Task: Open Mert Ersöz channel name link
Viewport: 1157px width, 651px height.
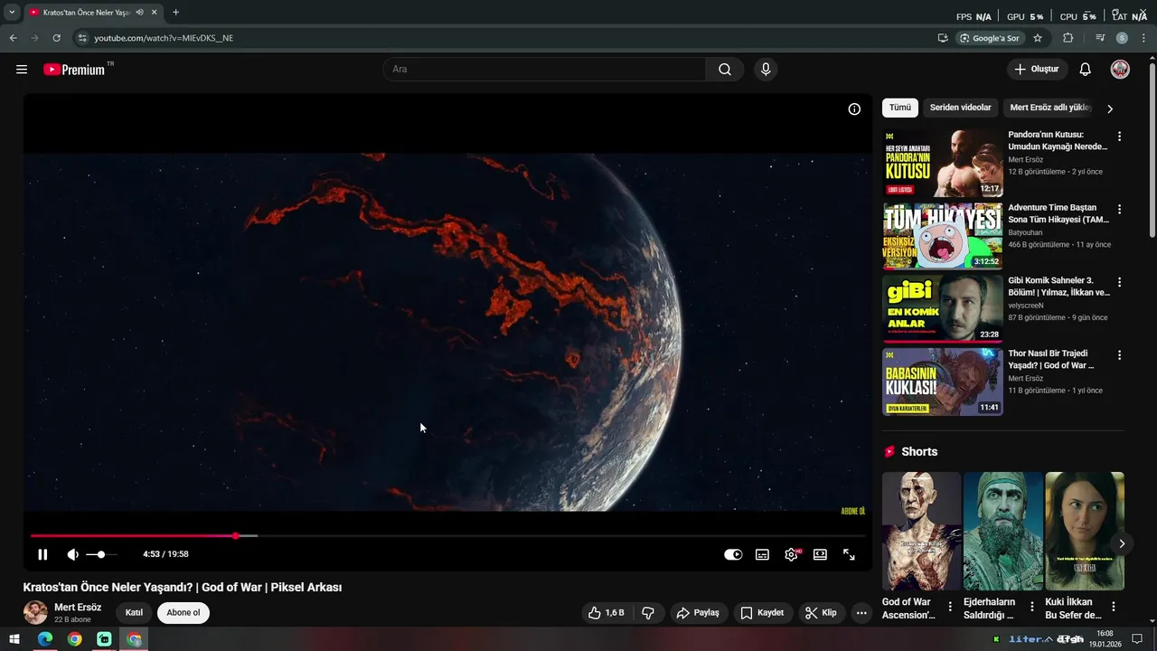Action: [x=78, y=608]
